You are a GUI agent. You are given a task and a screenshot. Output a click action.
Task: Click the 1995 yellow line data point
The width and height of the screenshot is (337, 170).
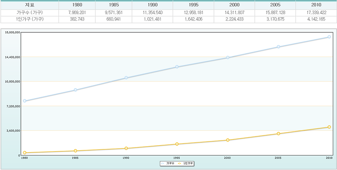point(177,144)
